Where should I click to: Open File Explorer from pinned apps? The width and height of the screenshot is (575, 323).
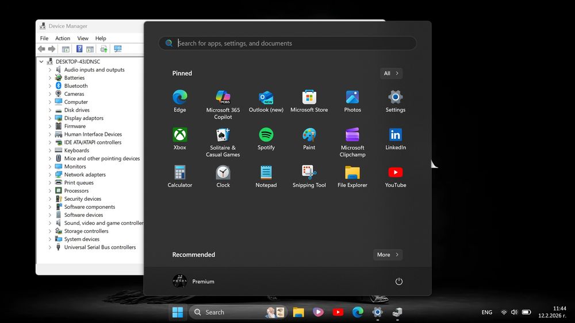352,177
